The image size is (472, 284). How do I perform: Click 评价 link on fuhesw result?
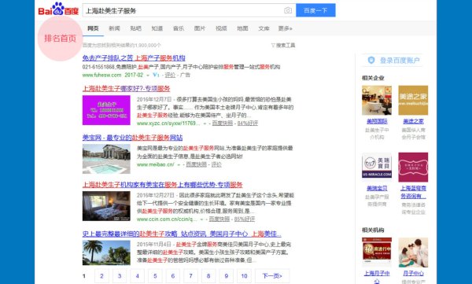(x=170, y=75)
